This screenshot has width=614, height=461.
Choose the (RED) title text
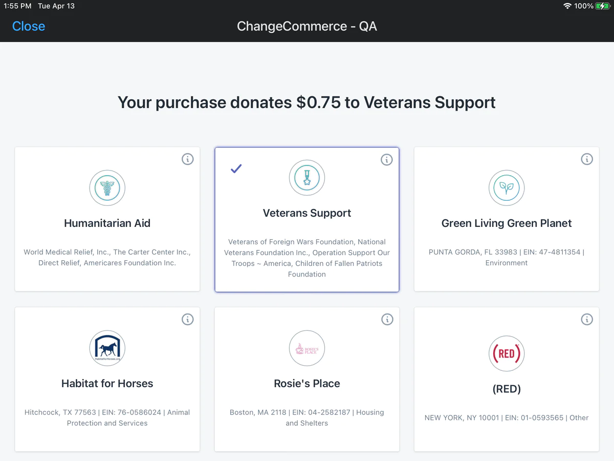[x=507, y=389]
